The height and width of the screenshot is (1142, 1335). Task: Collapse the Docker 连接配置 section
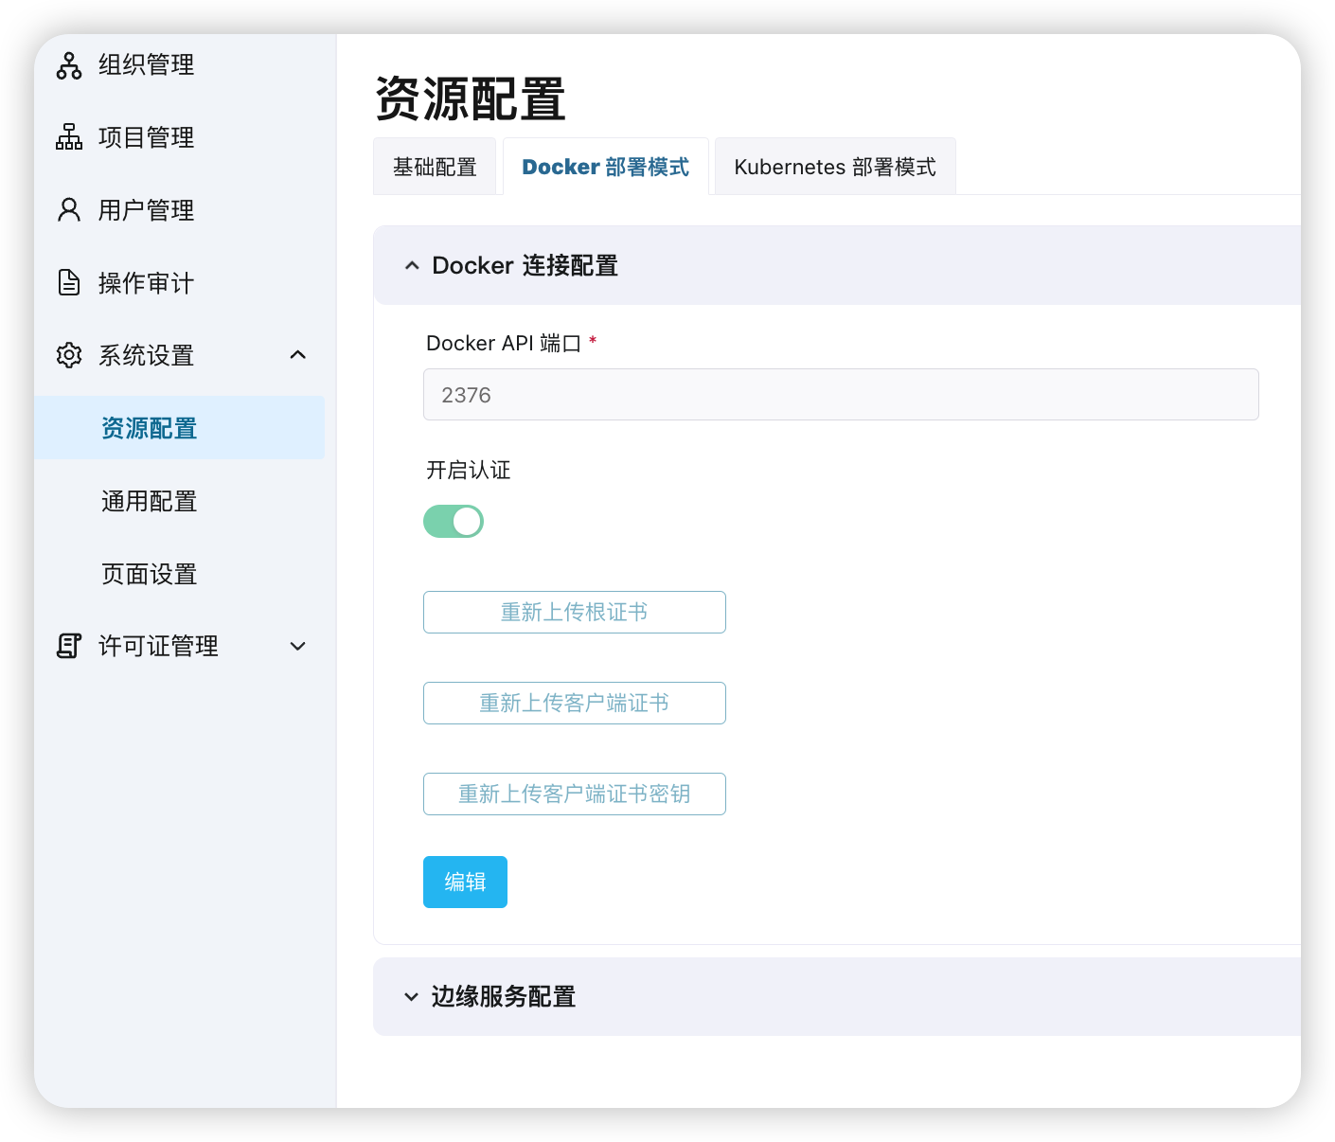pyautogui.click(x=412, y=266)
